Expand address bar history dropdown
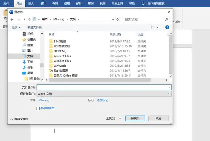Viewport: 210px width, 141px height. (113, 20)
